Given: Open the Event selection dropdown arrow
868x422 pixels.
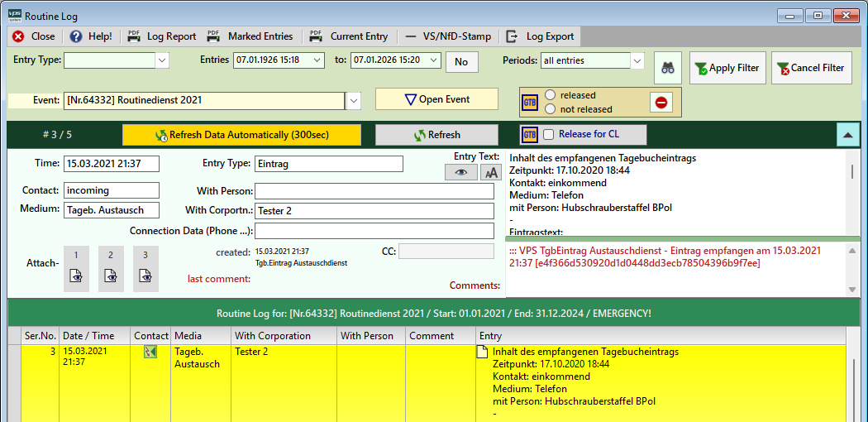Looking at the screenshot, I should [353, 100].
